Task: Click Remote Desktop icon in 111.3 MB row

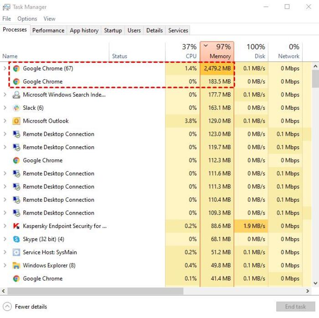Action: pyautogui.click(x=16, y=187)
